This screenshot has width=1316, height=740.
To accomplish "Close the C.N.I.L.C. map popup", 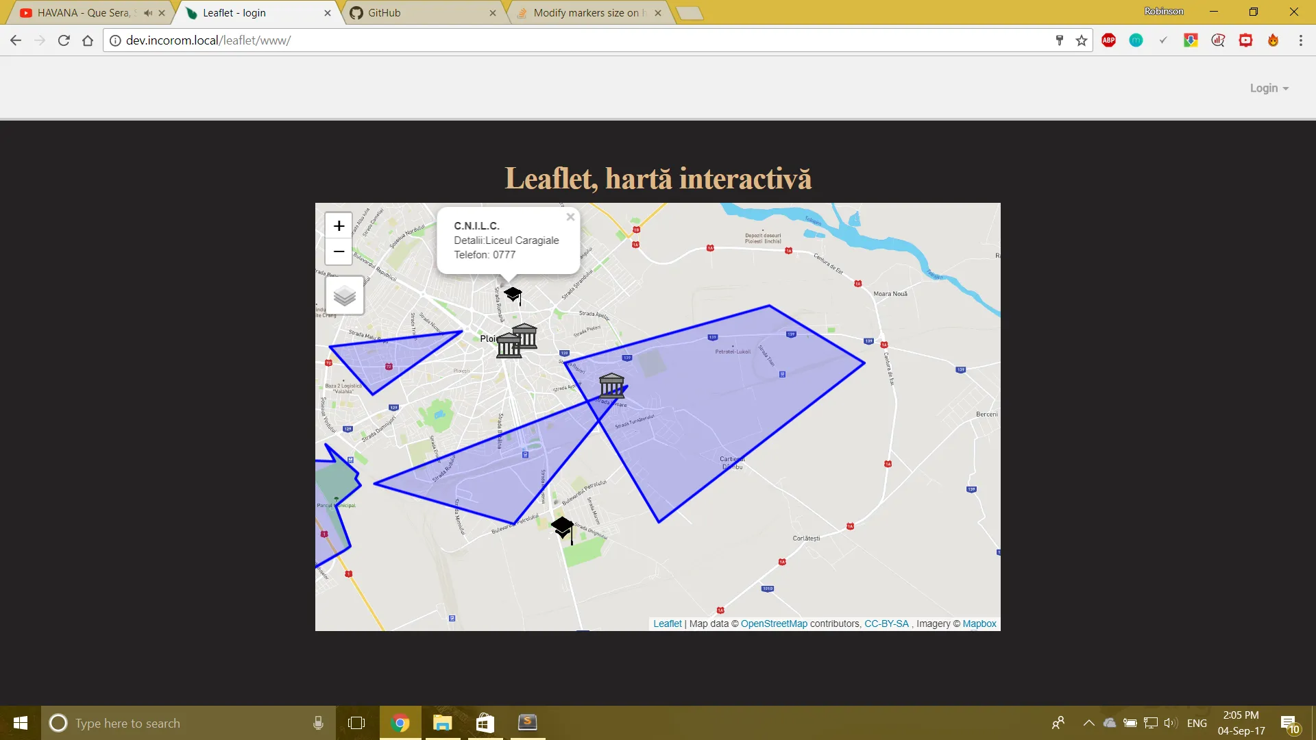I will click(570, 217).
